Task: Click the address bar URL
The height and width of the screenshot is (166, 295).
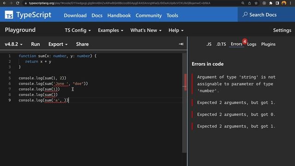Action: pos(119,3)
